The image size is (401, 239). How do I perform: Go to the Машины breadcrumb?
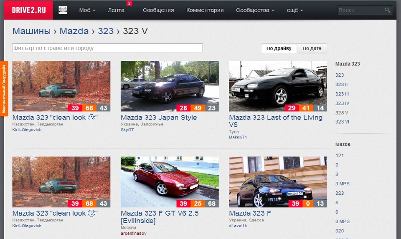coord(31,31)
